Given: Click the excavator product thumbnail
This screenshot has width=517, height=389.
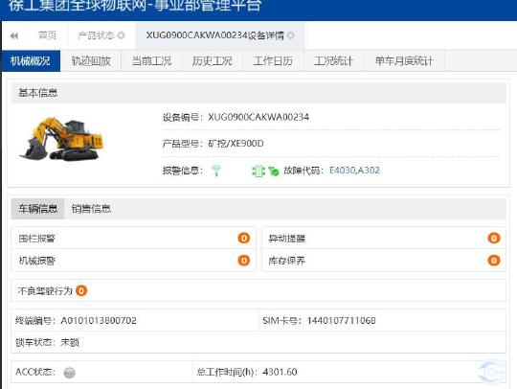Looking at the screenshot, I should point(61,139).
